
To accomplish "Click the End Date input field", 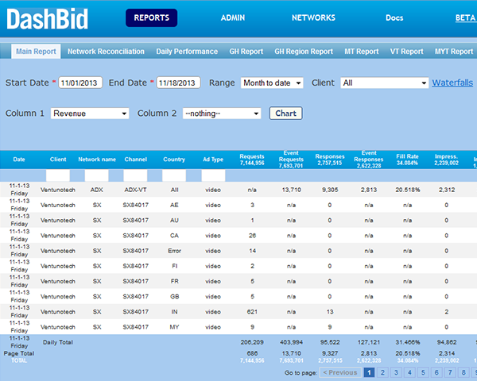I will click(179, 83).
